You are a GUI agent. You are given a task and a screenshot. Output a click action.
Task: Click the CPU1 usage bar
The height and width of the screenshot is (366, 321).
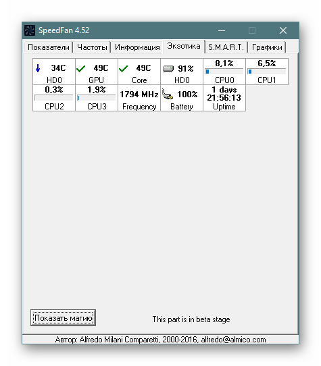pyautogui.click(x=266, y=72)
